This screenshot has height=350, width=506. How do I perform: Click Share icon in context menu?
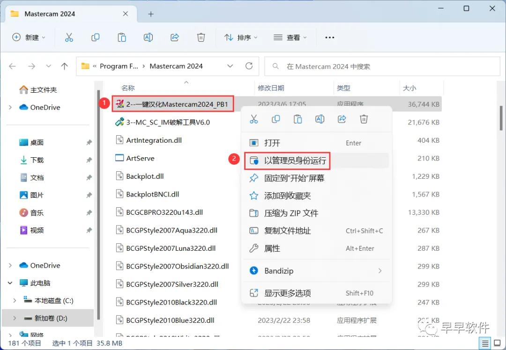(x=342, y=119)
